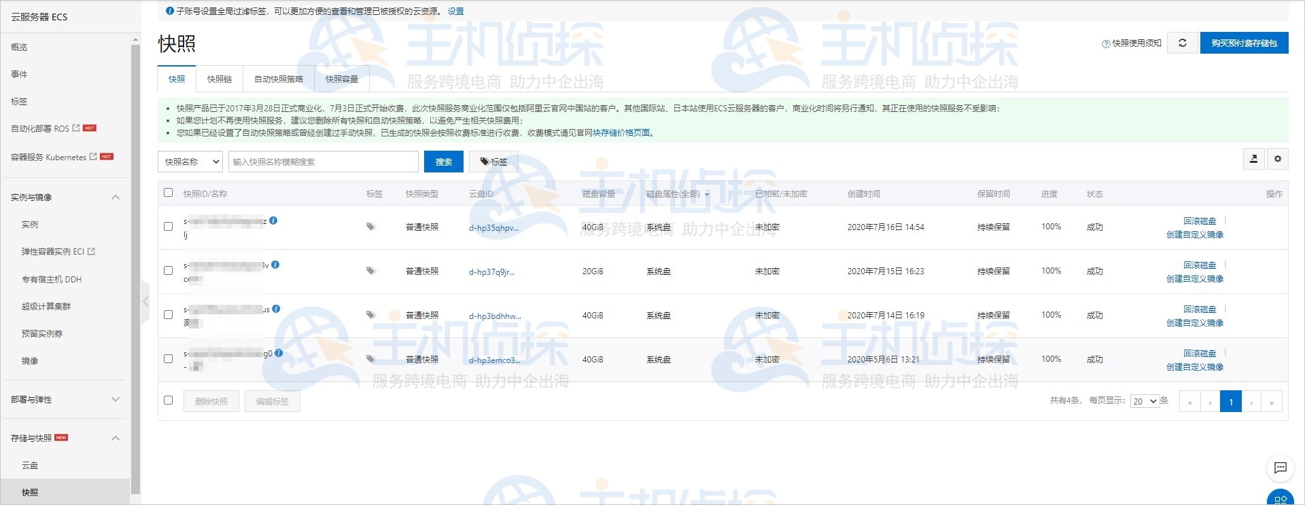Check the snapshot created 2020年5月6日 13:21
Image resolution: width=1305 pixels, height=505 pixels.
tap(168, 359)
